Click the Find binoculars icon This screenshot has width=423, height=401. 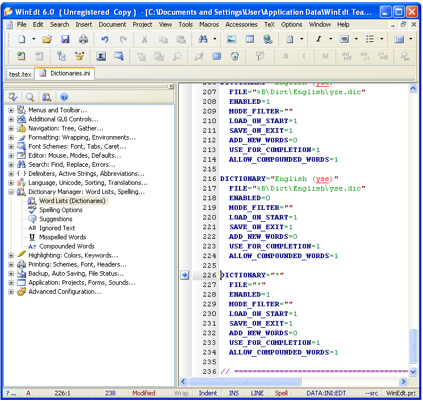tap(203, 39)
